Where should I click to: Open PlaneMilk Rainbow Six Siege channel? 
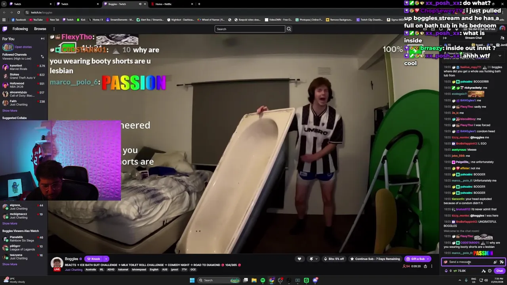[x=24, y=239]
